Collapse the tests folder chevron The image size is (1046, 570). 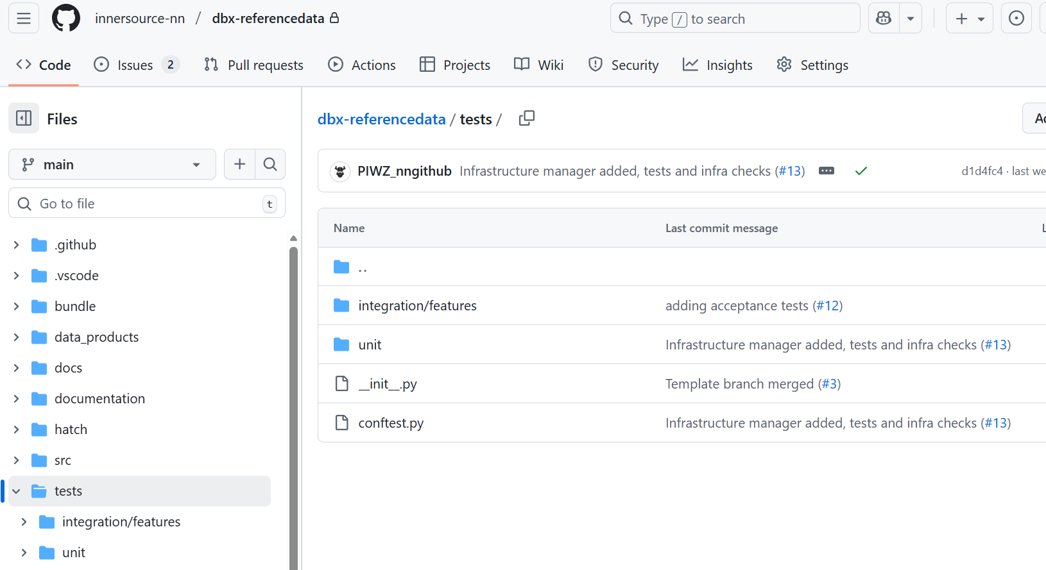click(x=16, y=491)
